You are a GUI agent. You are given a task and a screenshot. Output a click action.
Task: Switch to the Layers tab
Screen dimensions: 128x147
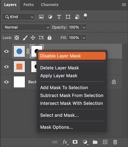(10, 5)
